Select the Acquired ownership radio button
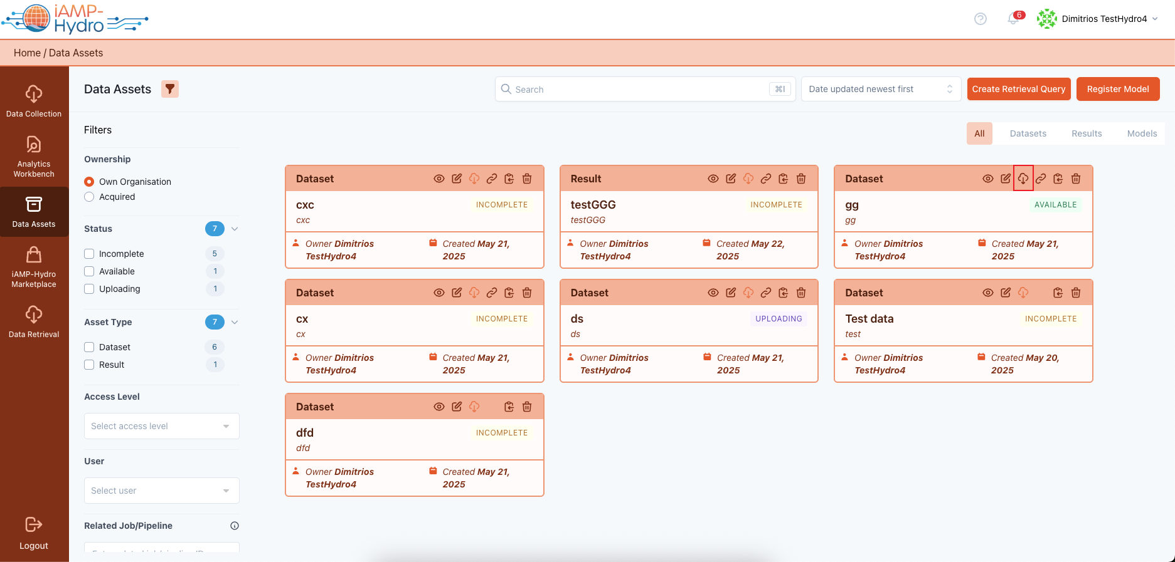The height and width of the screenshot is (562, 1175). pos(89,197)
